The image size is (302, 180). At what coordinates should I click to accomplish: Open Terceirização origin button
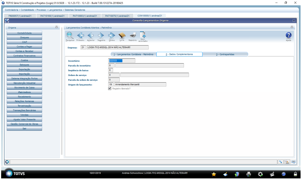coord(25,106)
